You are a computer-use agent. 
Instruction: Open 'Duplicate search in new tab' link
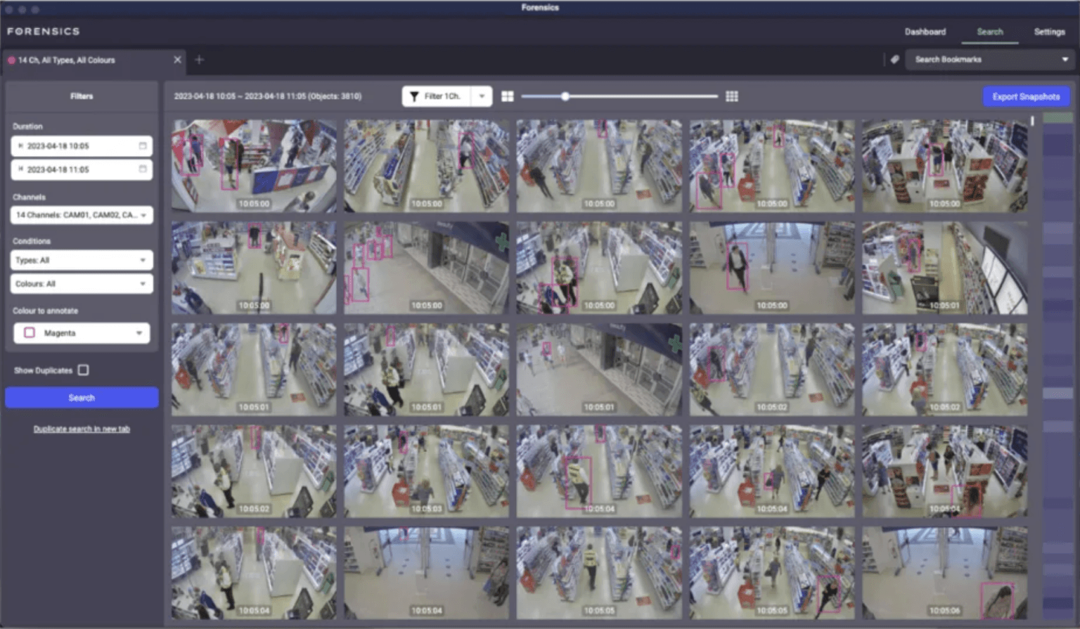(81, 429)
